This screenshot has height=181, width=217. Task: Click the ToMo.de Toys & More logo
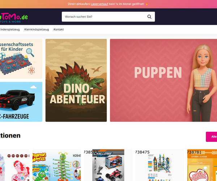point(14,18)
